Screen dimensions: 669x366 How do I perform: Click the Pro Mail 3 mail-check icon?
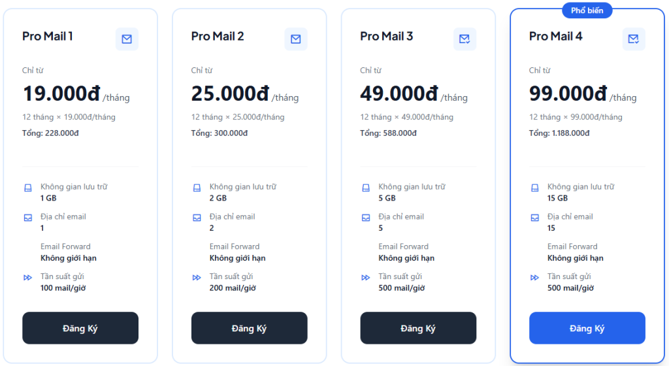click(465, 39)
